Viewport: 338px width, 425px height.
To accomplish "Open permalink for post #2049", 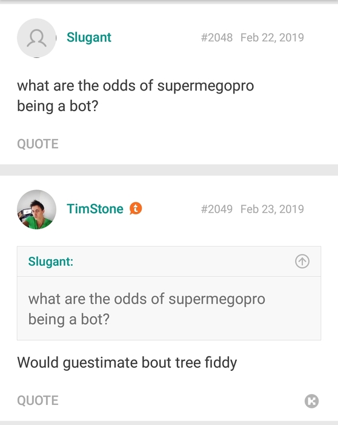I will pyautogui.click(x=217, y=209).
